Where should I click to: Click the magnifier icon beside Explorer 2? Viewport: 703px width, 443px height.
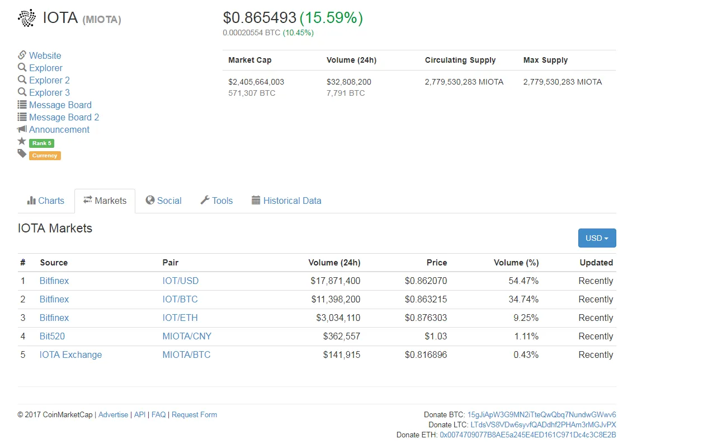(22, 80)
